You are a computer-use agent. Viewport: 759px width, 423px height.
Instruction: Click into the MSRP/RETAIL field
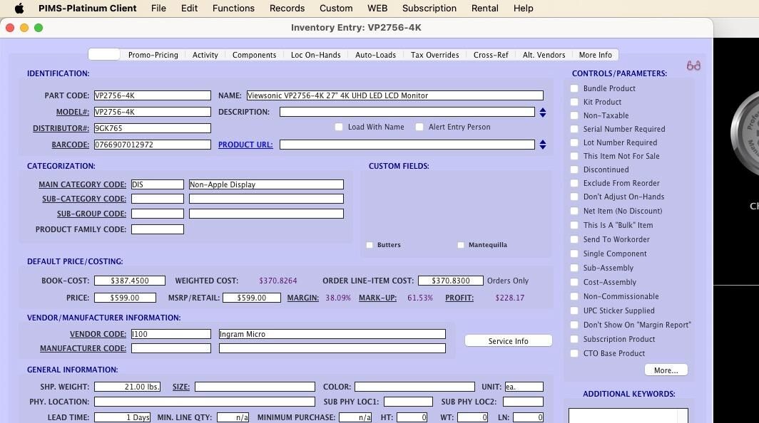click(x=252, y=298)
